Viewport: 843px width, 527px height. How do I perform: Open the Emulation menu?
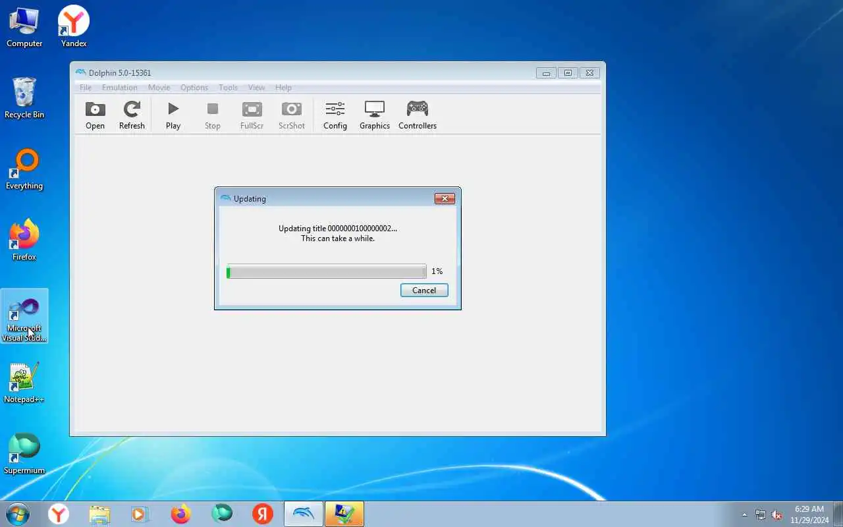click(120, 88)
